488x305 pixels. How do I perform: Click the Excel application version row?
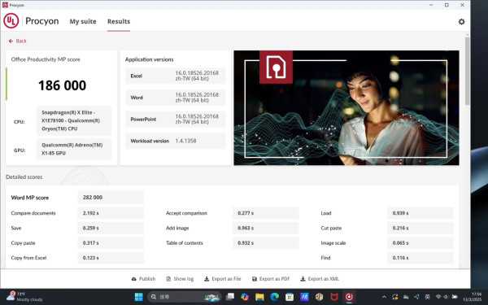click(175, 76)
